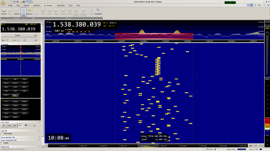Set AGC to Off
This screenshot has width=270, height=151.
[x=4, y=125]
